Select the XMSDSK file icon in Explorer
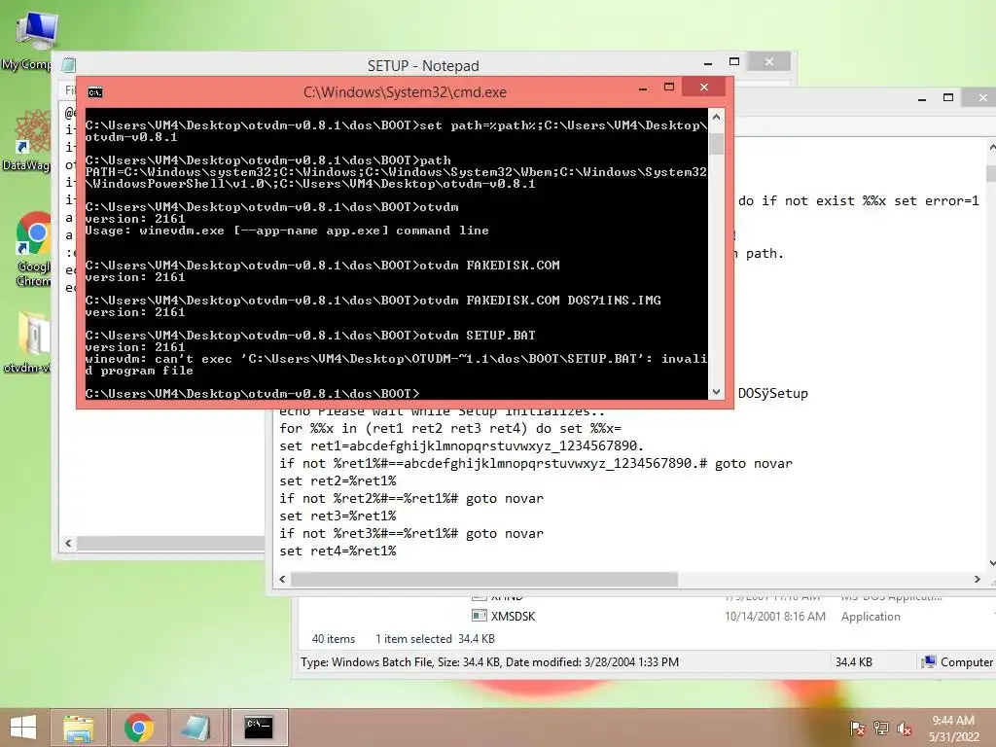Screen dimensions: 996x747 pyautogui.click(x=479, y=616)
